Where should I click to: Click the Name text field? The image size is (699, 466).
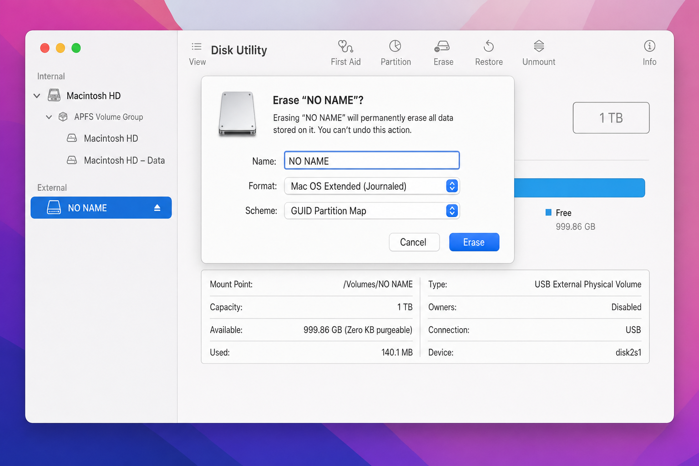click(372, 161)
